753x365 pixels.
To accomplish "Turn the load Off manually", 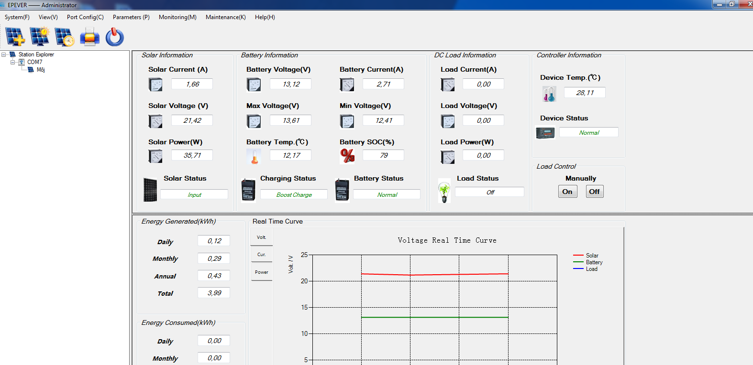I will 594,192.
